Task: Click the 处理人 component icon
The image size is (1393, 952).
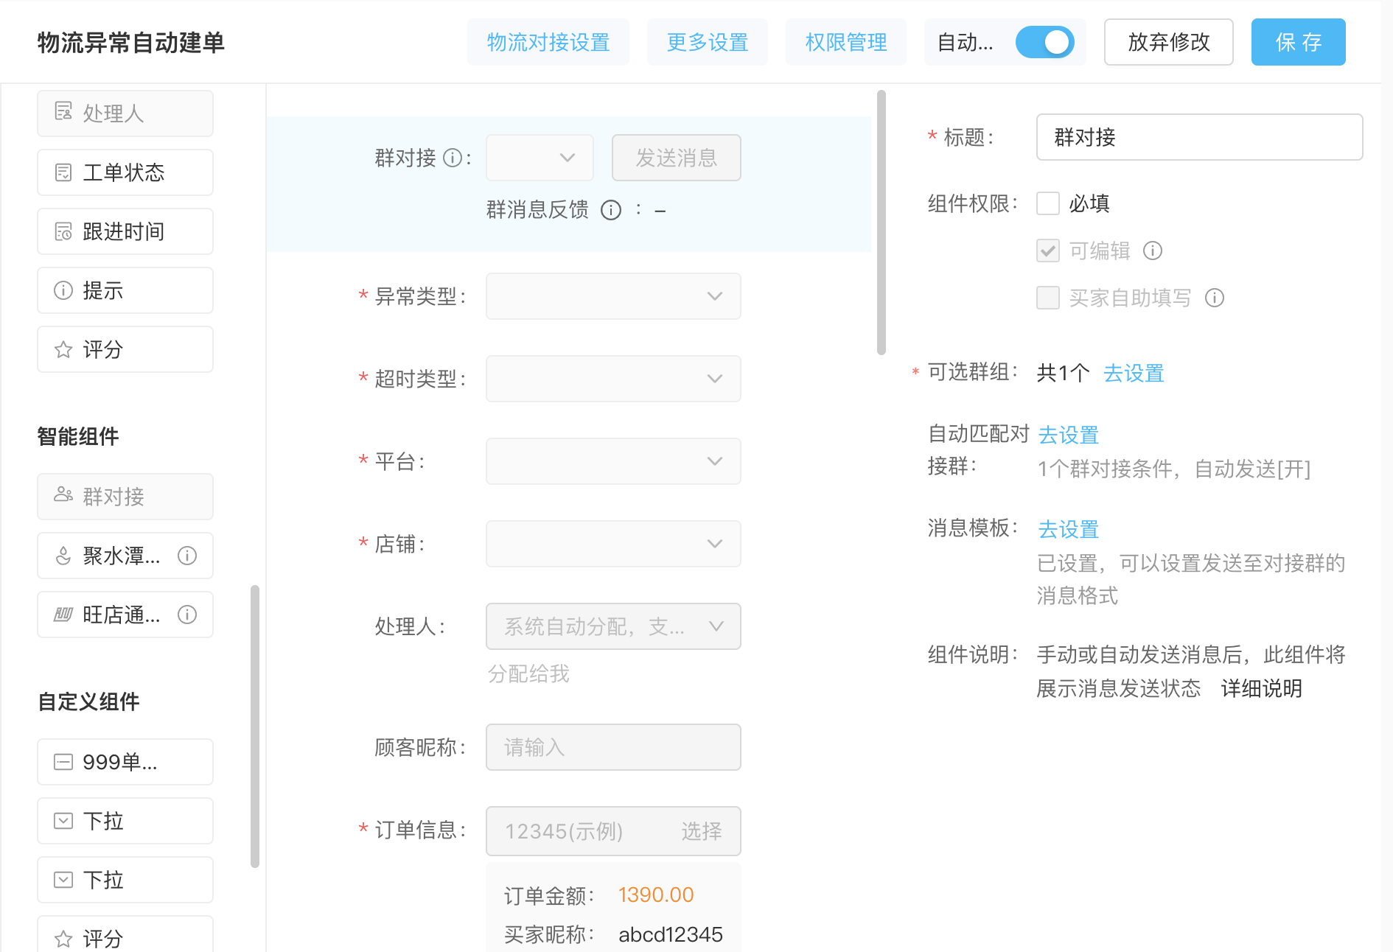Action: [x=63, y=112]
